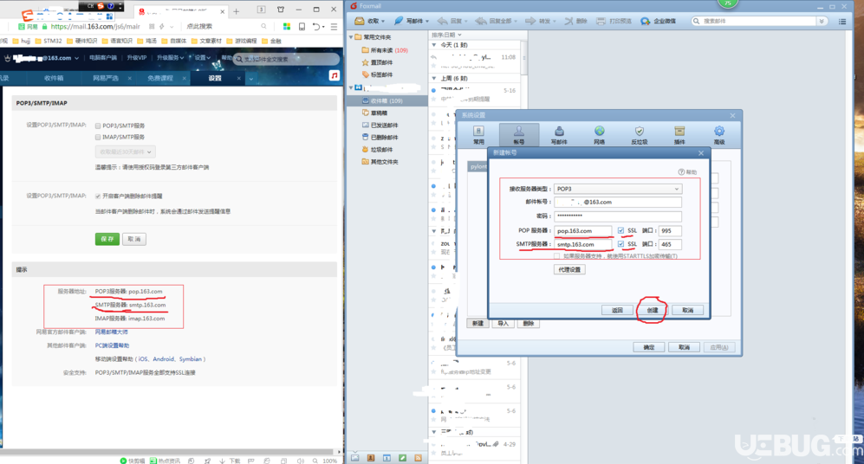Select the 写邮件 compose settings icon in 系统设置
Image resolution: width=864 pixels, height=464 pixels.
[x=559, y=131]
